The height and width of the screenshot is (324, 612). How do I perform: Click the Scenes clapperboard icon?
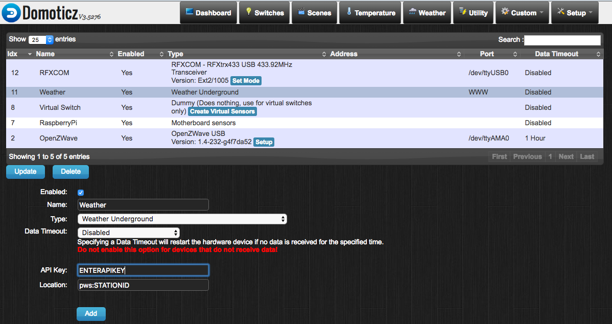tap(301, 11)
